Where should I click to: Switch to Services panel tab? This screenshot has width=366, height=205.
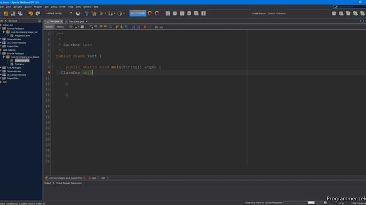click(13, 20)
